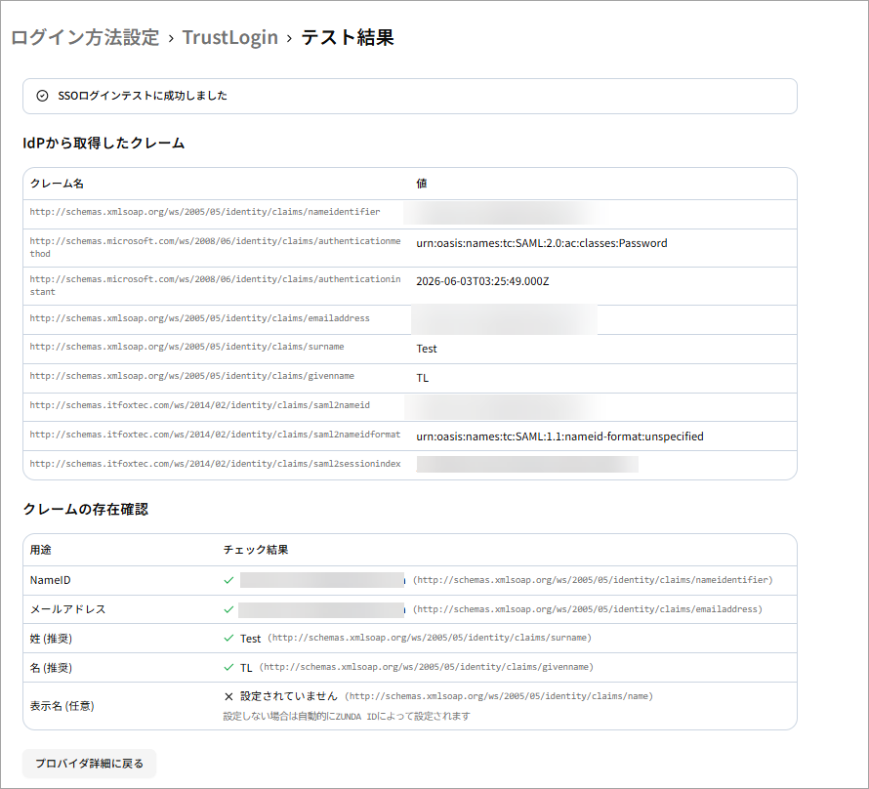Viewport: 869px width, 789px height.
Task: Click the green checkmark in 姓 row
Action: click(x=228, y=639)
